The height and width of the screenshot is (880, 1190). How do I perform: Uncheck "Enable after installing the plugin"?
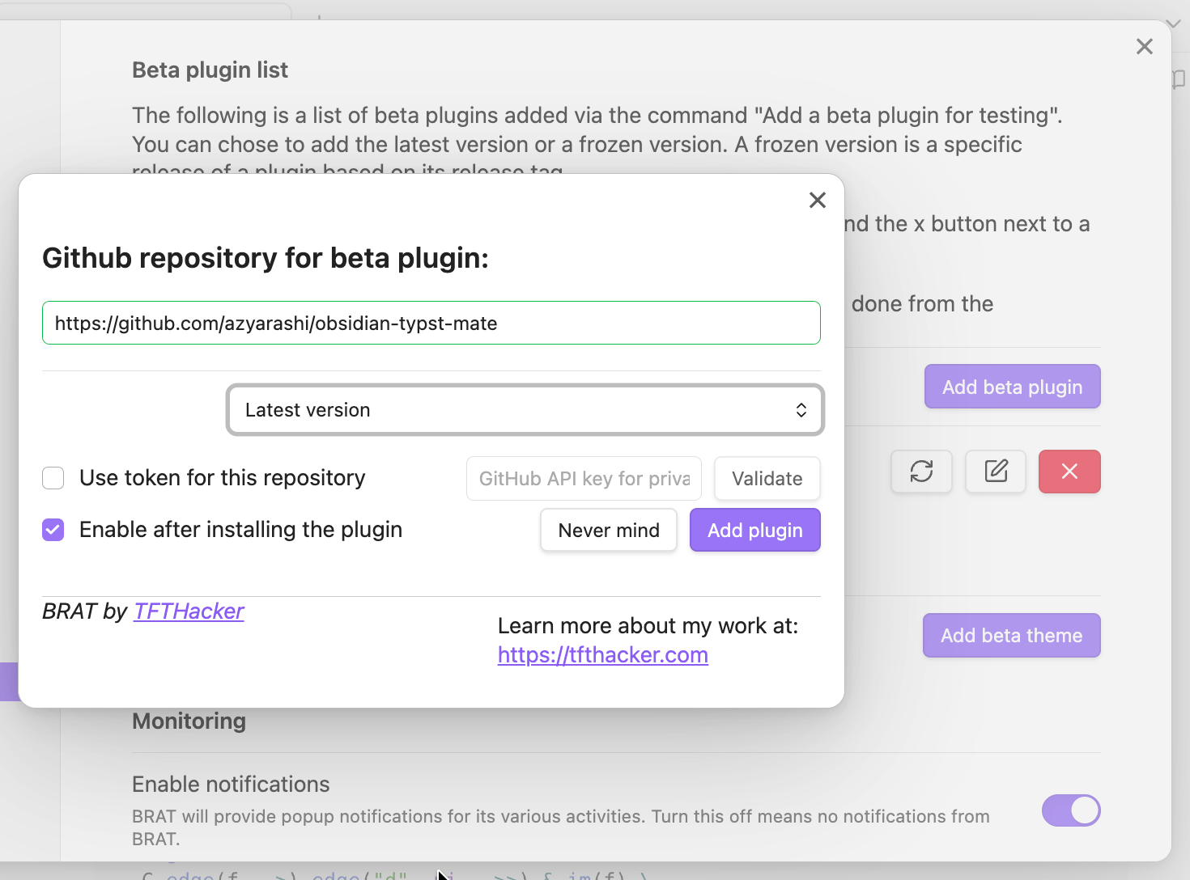[x=53, y=530]
